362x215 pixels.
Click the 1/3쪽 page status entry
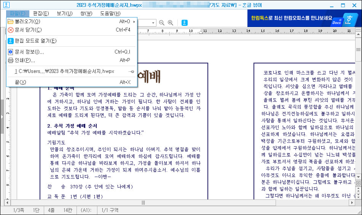(x=19, y=210)
